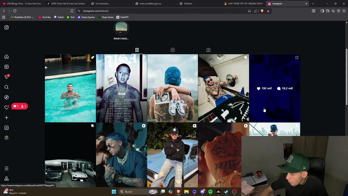This screenshot has width=348, height=196.
Task: Open the RHLM X BLES... story highlight
Action: coord(121,30)
